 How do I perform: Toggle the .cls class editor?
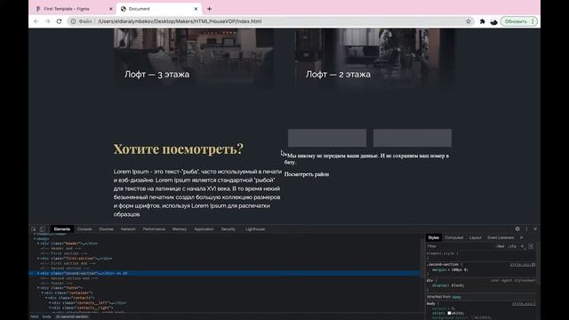[512, 246]
